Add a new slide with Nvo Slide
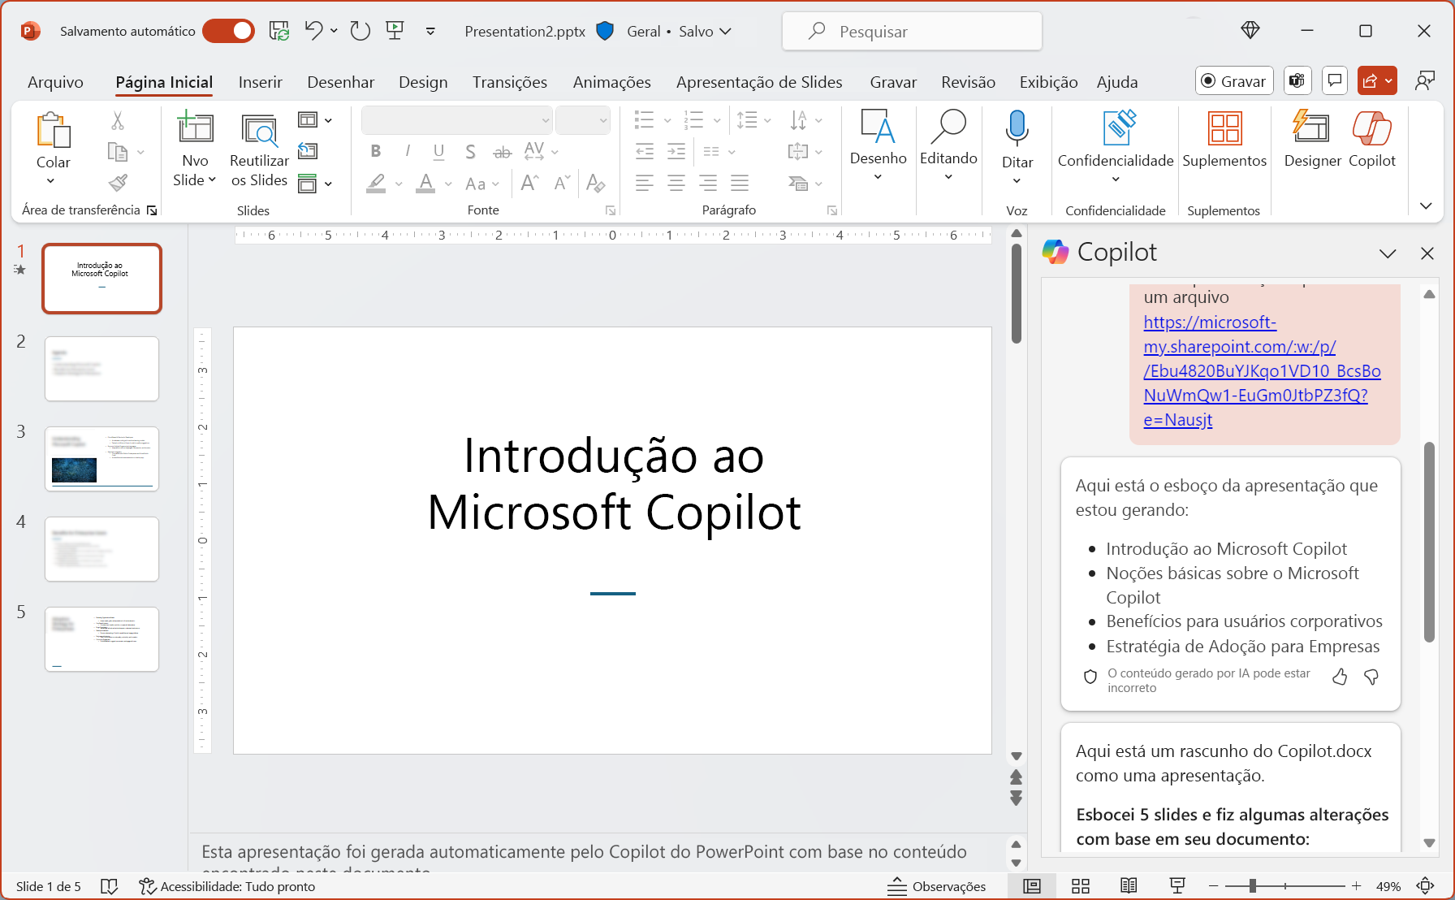Viewport: 1455px width, 900px height. pyautogui.click(x=195, y=149)
